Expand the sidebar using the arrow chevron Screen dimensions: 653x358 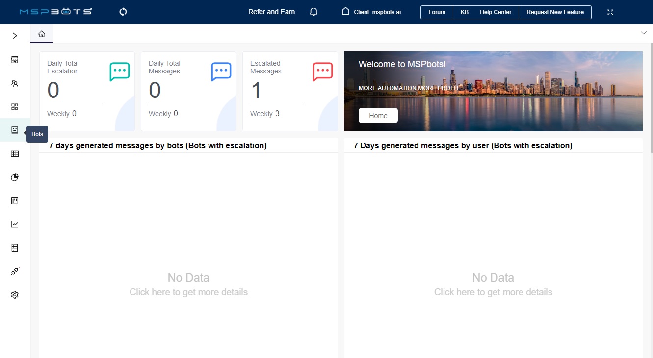click(x=14, y=35)
